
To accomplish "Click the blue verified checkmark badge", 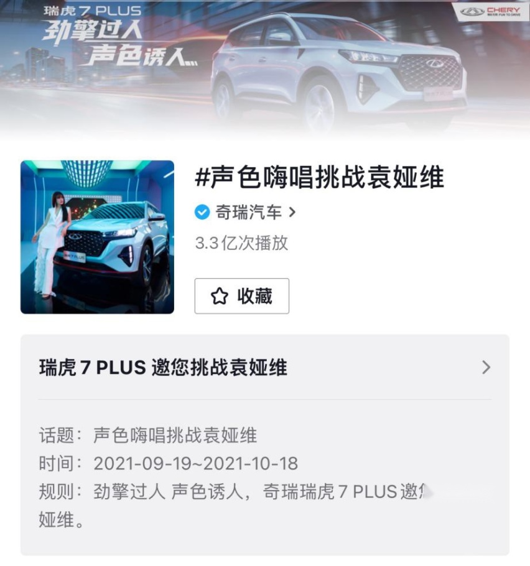I will pos(202,212).
